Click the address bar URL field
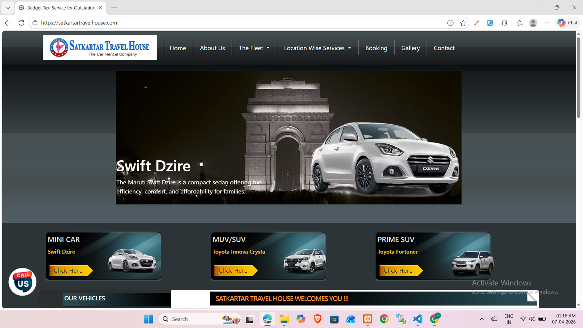 pos(240,23)
